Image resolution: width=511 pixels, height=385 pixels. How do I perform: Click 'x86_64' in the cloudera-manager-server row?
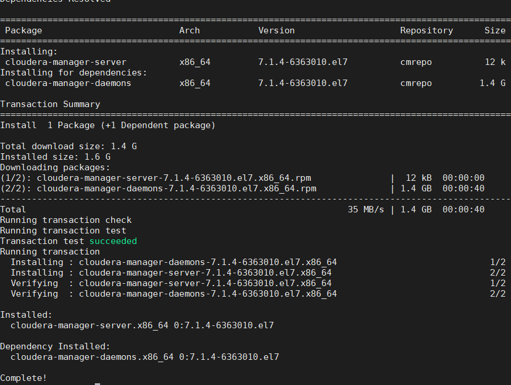click(195, 62)
